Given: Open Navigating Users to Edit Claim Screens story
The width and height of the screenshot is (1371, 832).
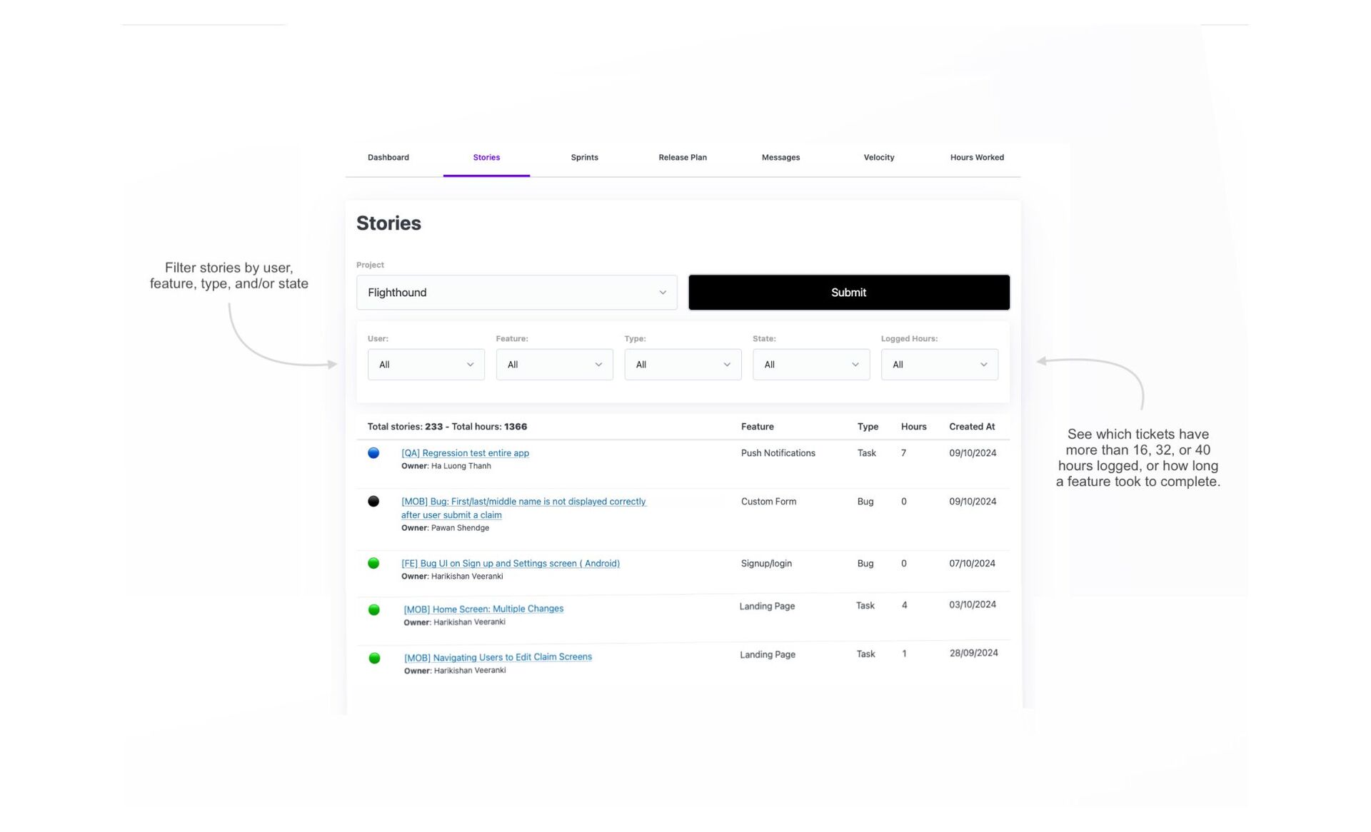Looking at the screenshot, I should pos(498,657).
